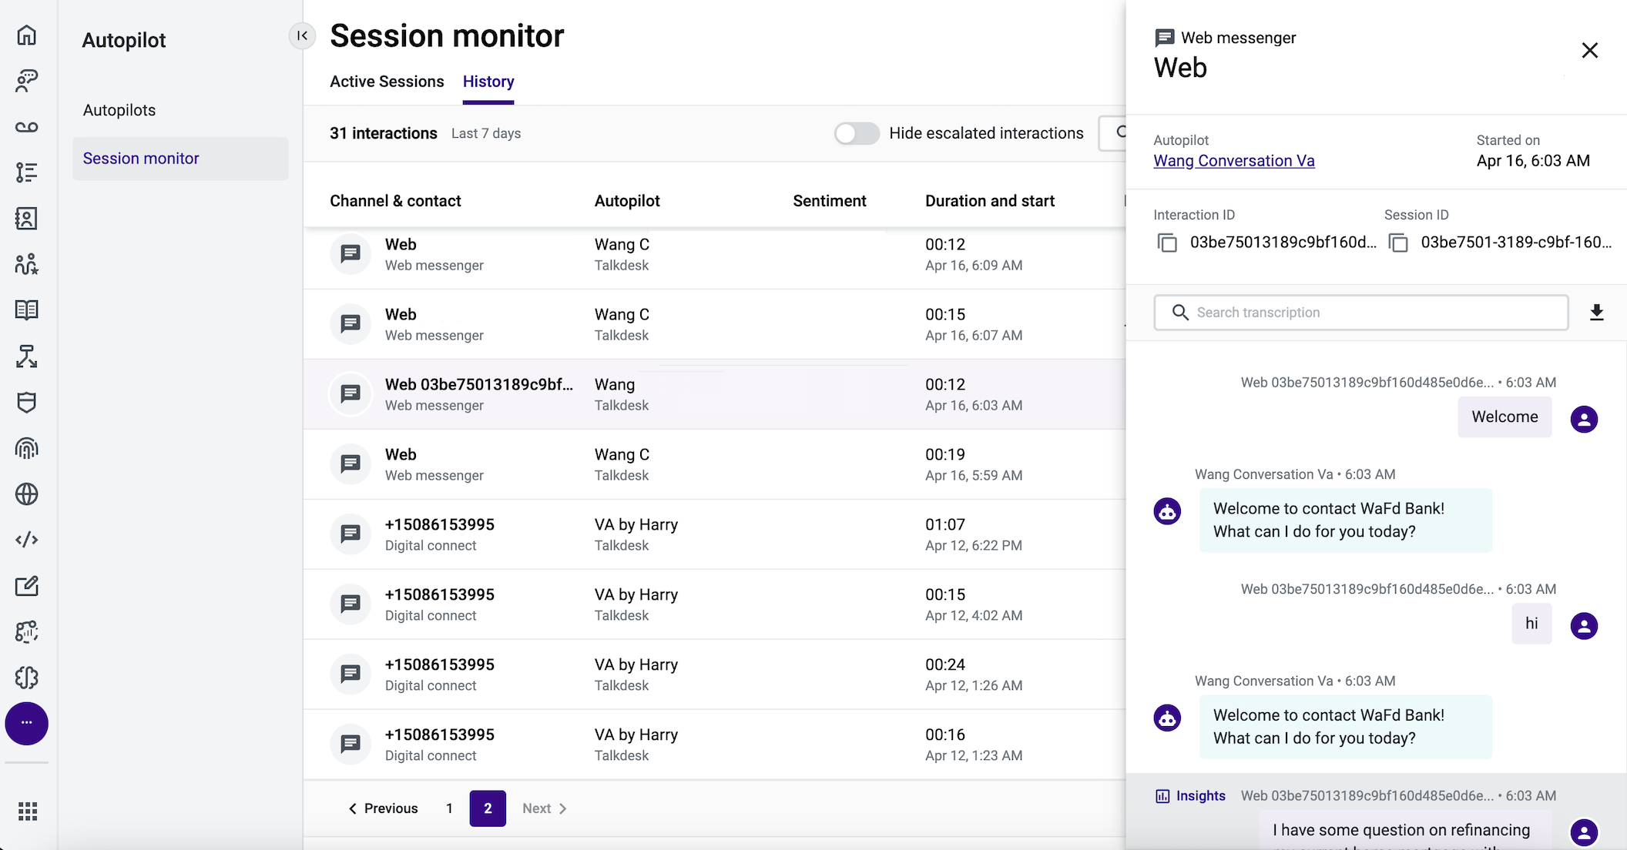This screenshot has height=850, width=1627.
Task: Open the Home icon in left sidebar
Action: (27, 35)
